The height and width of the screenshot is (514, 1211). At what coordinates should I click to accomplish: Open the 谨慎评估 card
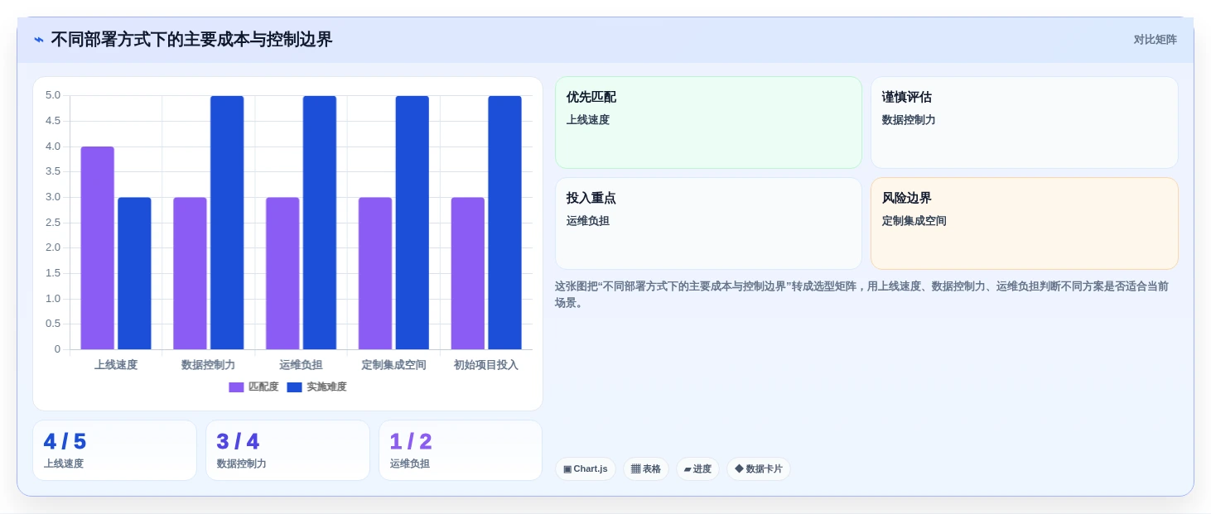1024,122
